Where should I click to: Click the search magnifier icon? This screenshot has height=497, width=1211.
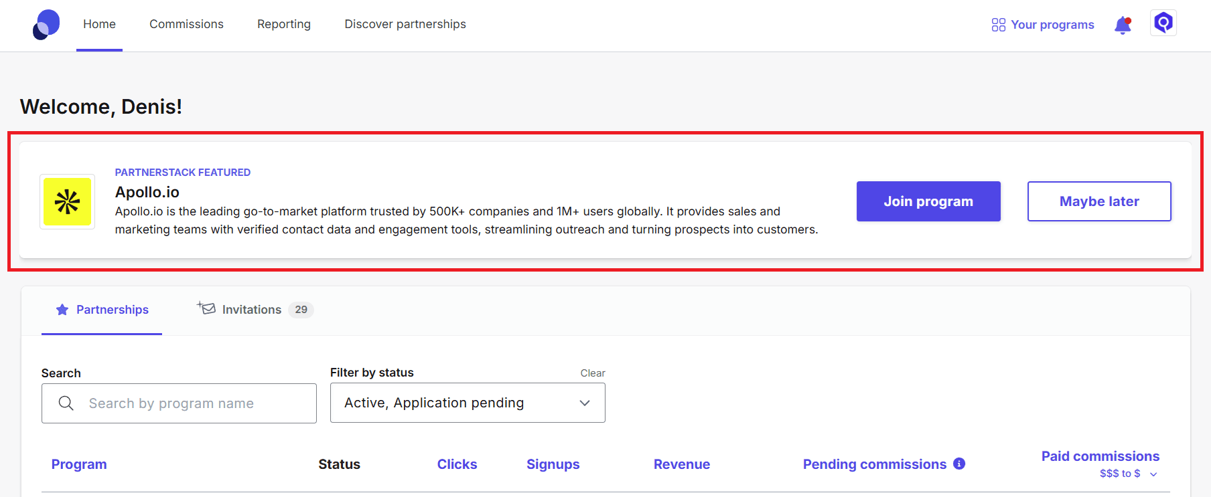66,403
